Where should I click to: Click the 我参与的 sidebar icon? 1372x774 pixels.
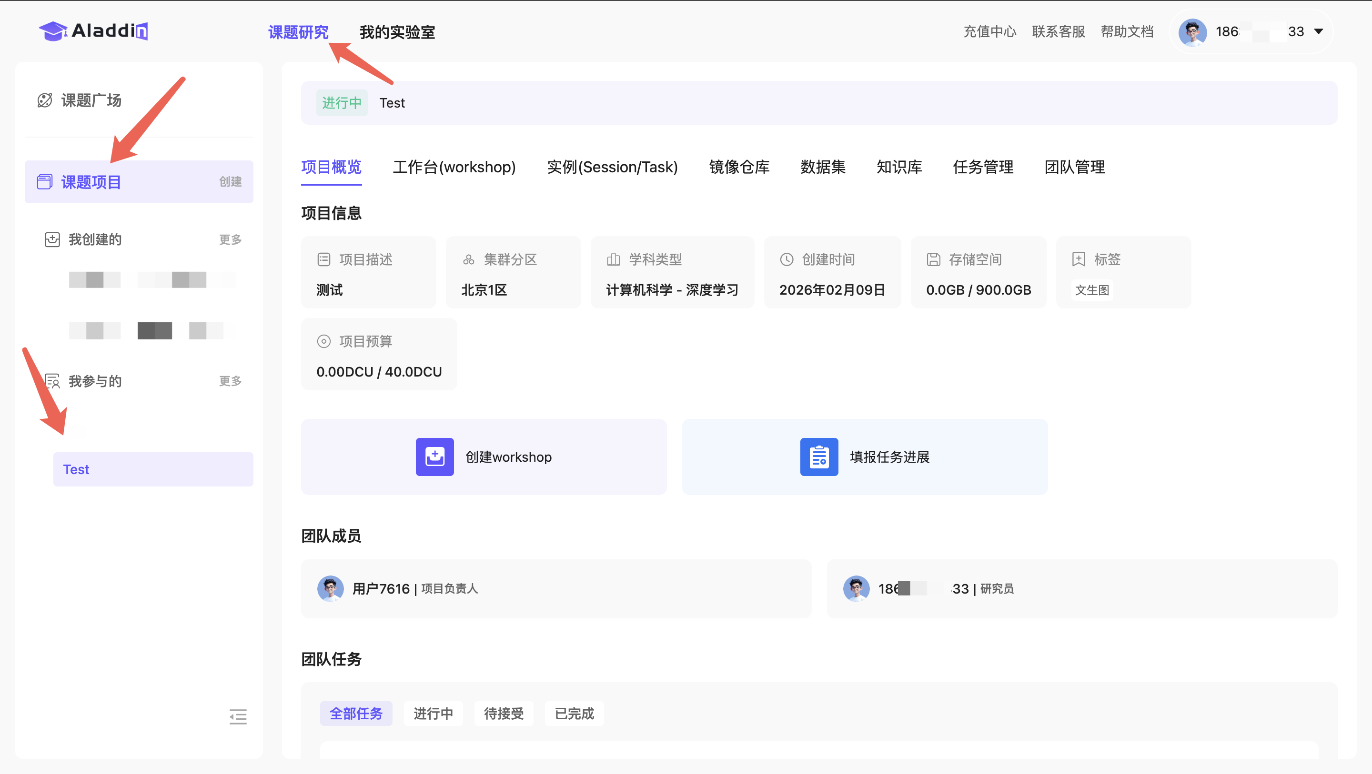click(52, 381)
